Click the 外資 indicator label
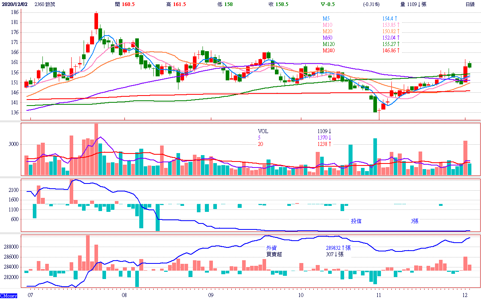Screen dimensions: 481x303 (271, 248)
